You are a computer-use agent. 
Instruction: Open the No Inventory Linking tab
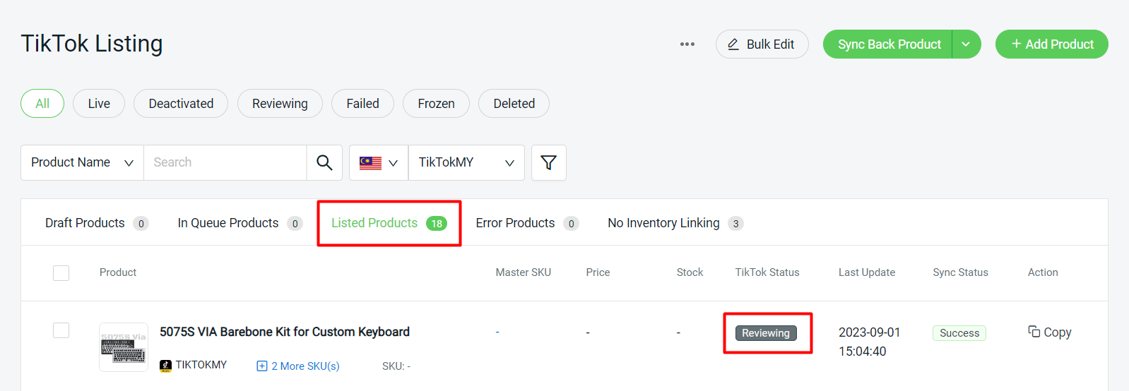tap(675, 223)
